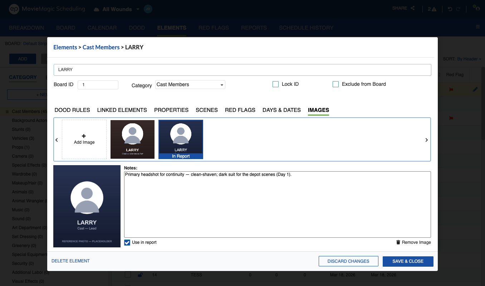Open the REPORTS tab in the main navigation
This screenshot has width=485, height=286.
point(254,28)
